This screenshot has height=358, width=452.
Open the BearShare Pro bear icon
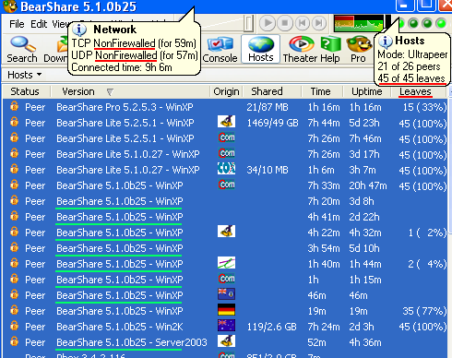coord(359,44)
